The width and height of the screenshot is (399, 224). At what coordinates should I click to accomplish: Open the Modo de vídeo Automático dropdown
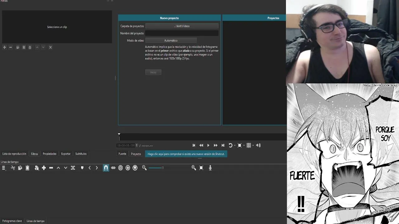(171, 40)
